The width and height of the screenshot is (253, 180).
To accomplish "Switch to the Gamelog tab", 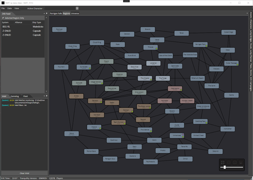I will point(14,96).
